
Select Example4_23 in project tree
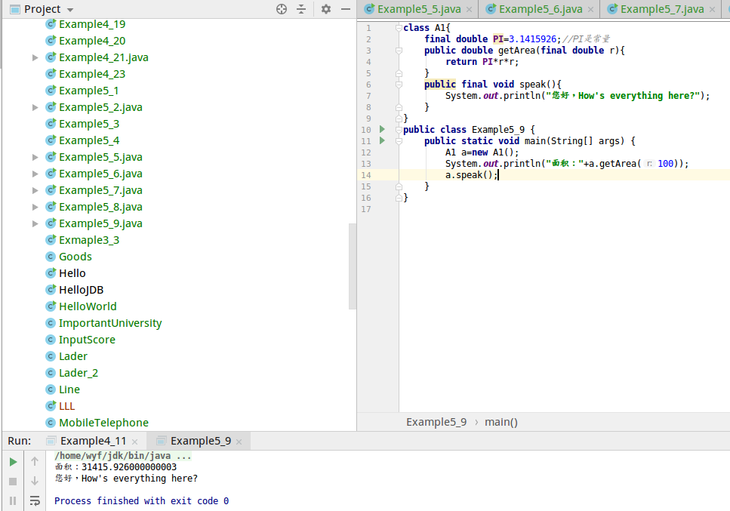pyautogui.click(x=91, y=74)
